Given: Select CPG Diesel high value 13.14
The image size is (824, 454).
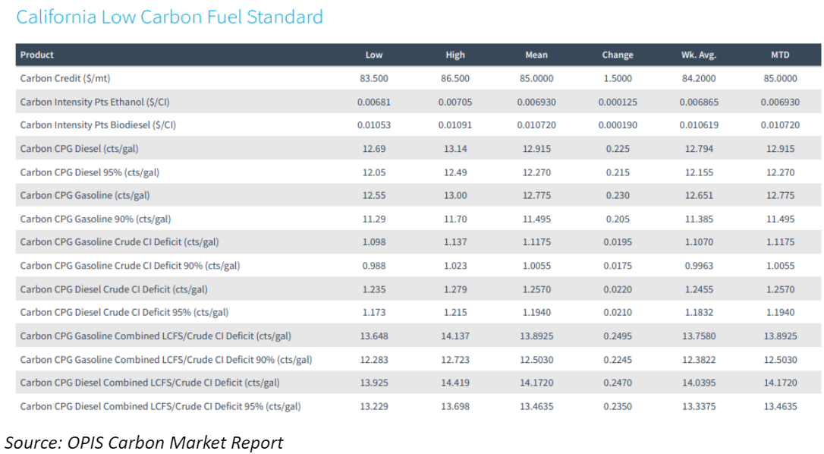Looking at the screenshot, I should click(x=455, y=149).
